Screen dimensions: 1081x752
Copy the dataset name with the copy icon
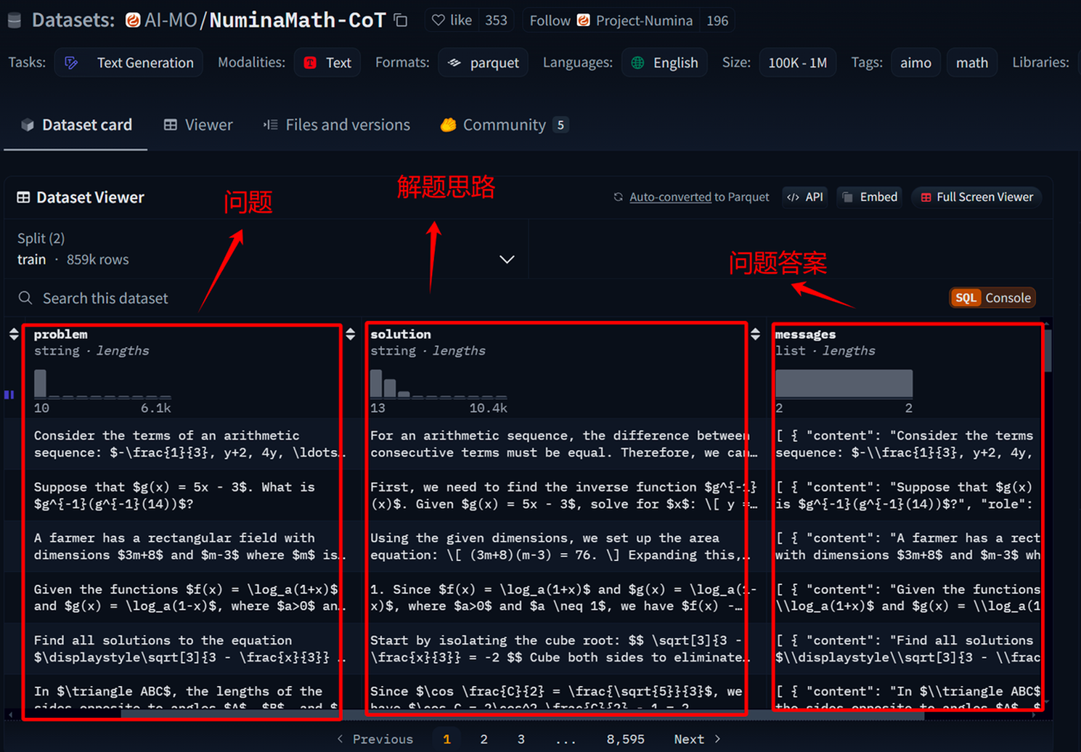coord(401,20)
